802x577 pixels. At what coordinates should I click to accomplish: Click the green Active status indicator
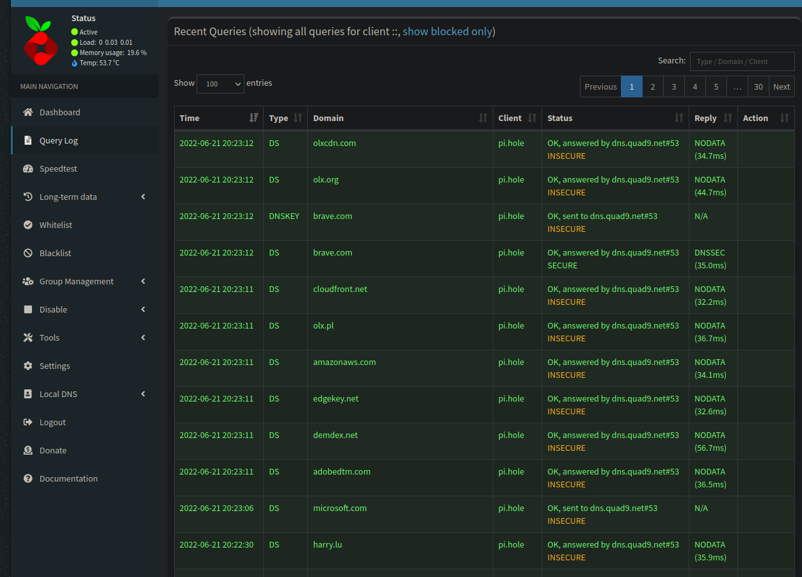pyautogui.click(x=74, y=32)
